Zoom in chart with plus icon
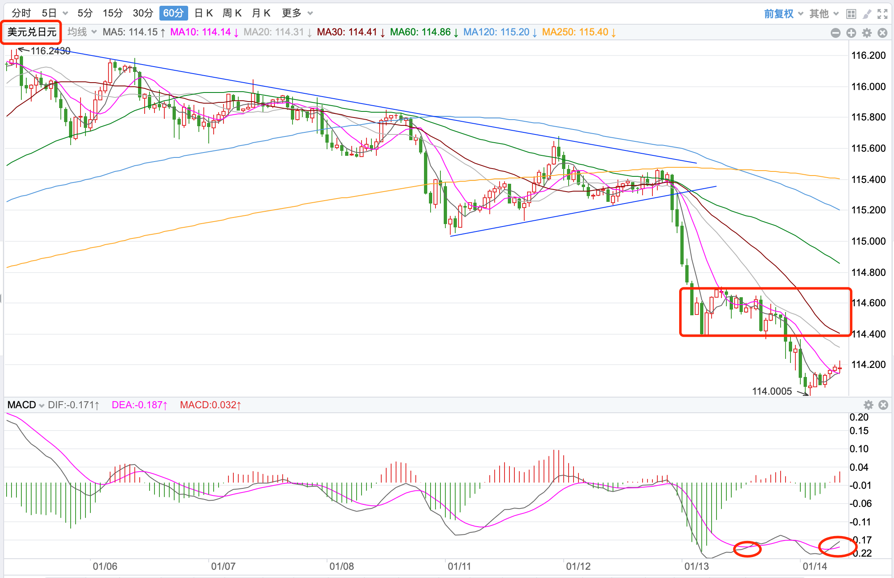This screenshot has height=578, width=894. (851, 33)
